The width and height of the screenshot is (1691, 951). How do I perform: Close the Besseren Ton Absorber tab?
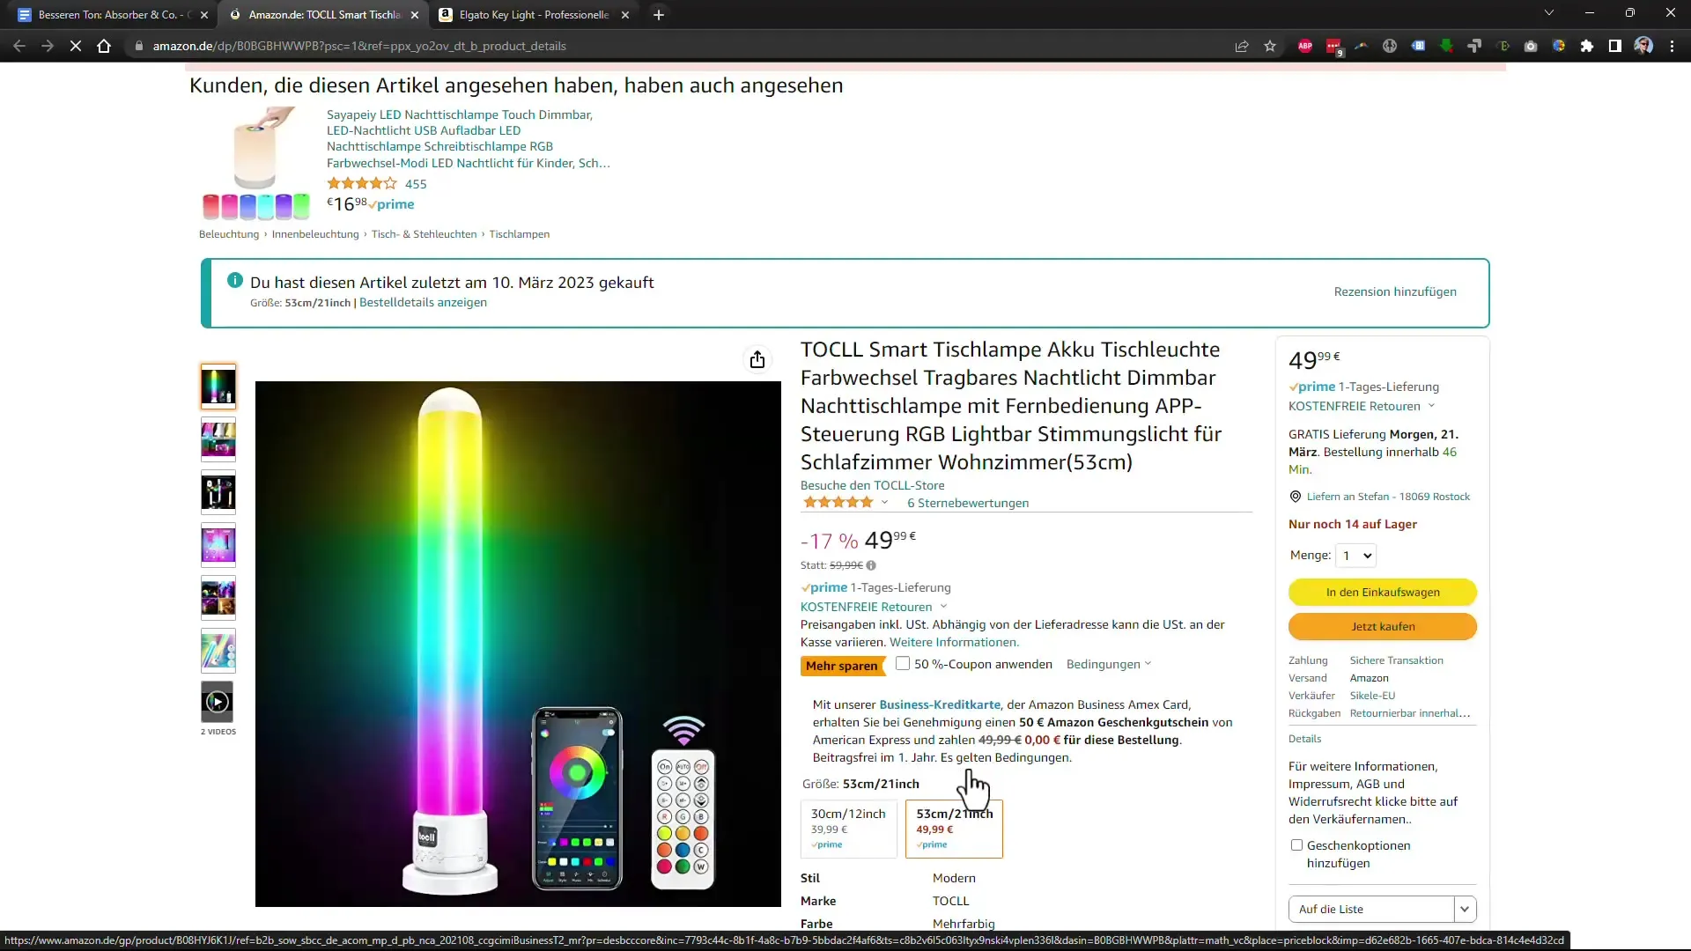point(204,14)
